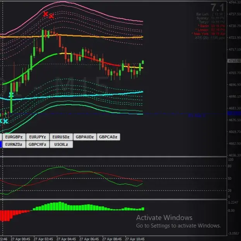
Task: Click the 4723.90 price scale label
Action: pyautogui.click(x=235, y=38)
